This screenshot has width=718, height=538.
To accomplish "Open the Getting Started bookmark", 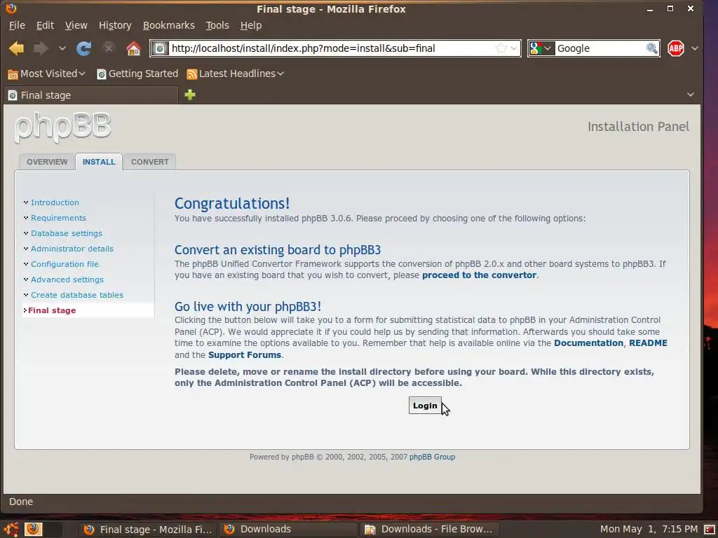I will pos(137,74).
